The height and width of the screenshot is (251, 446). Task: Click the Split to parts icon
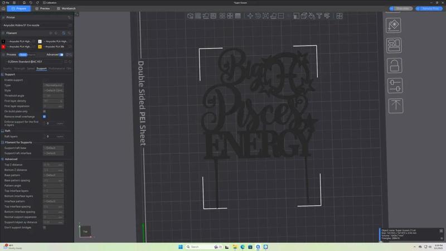point(230,16)
